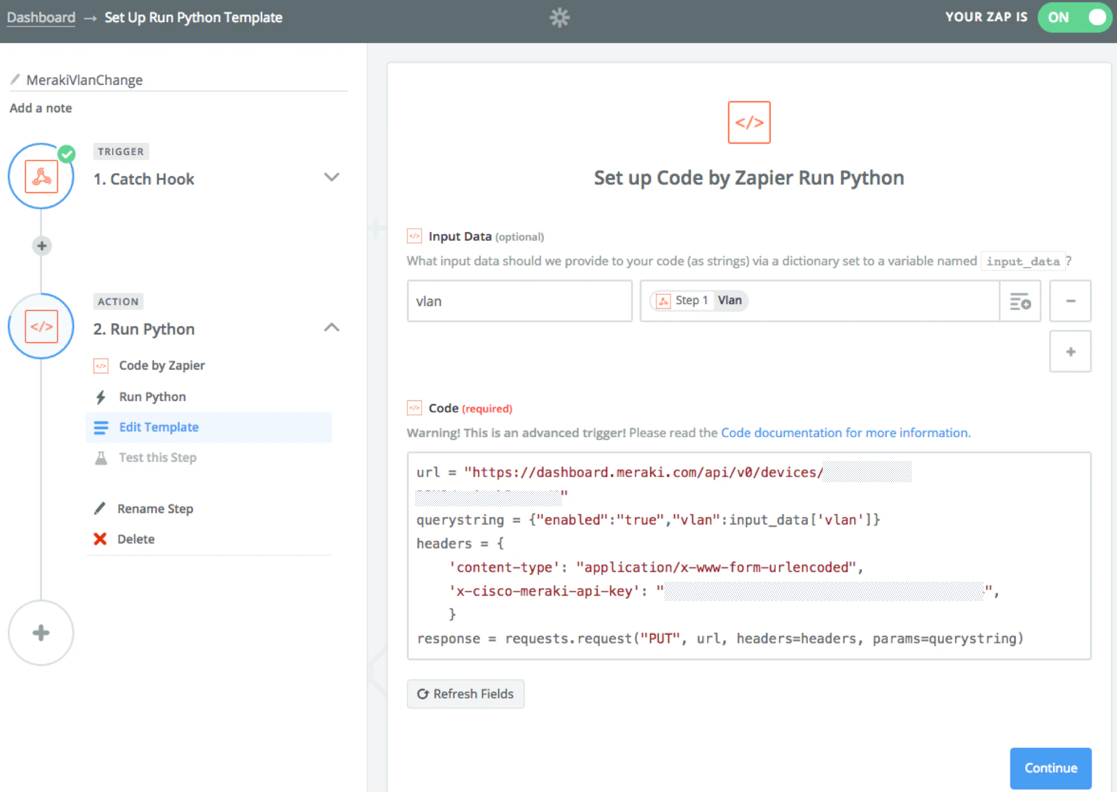The width and height of the screenshot is (1117, 792).
Task: Click the 1. Catch Hook step title
Action: pyautogui.click(x=144, y=179)
